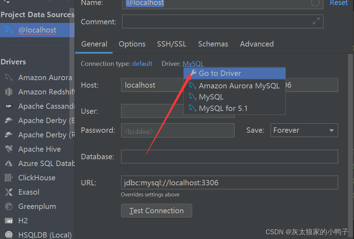Choose MySQL for 5.1 driver
354x239 pixels.
235,108
